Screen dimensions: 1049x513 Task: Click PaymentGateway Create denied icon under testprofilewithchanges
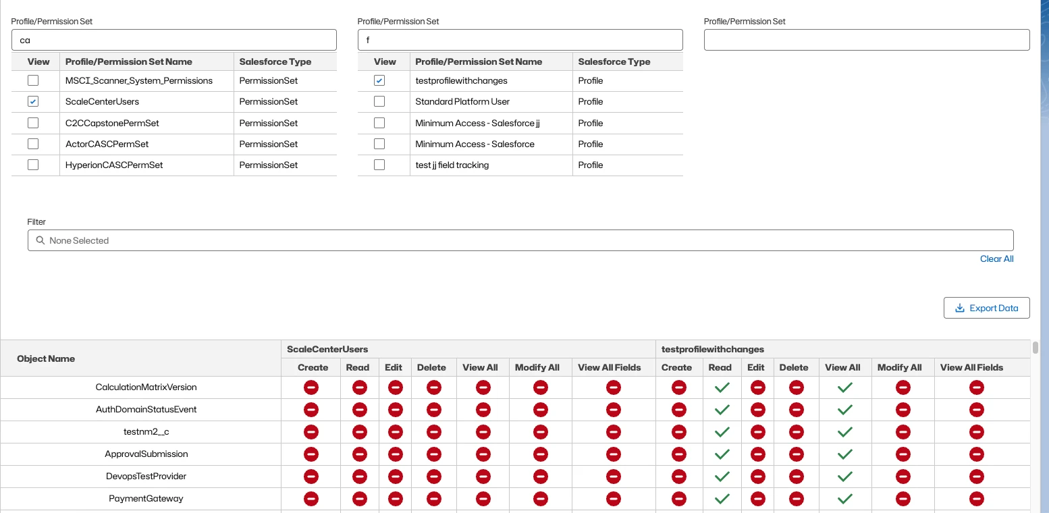coord(679,499)
